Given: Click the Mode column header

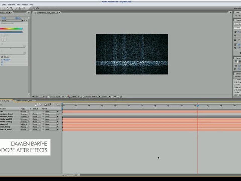Looking at the screenshot, I should [23, 109].
